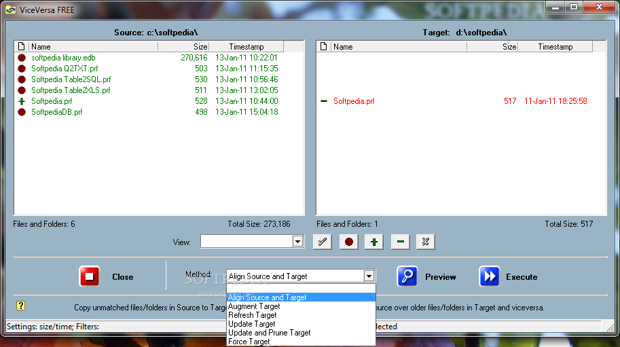Image resolution: width=620 pixels, height=347 pixels.
Task: Select Softpedia Table2XLS.prf file
Action: pyautogui.click(x=71, y=90)
